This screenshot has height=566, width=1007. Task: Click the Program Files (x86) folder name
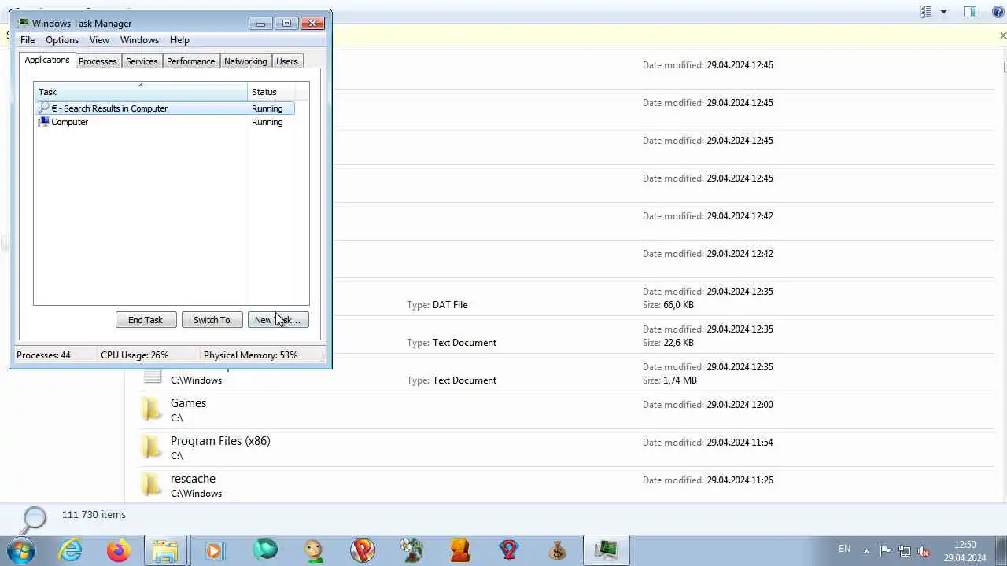click(x=220, y=441)
